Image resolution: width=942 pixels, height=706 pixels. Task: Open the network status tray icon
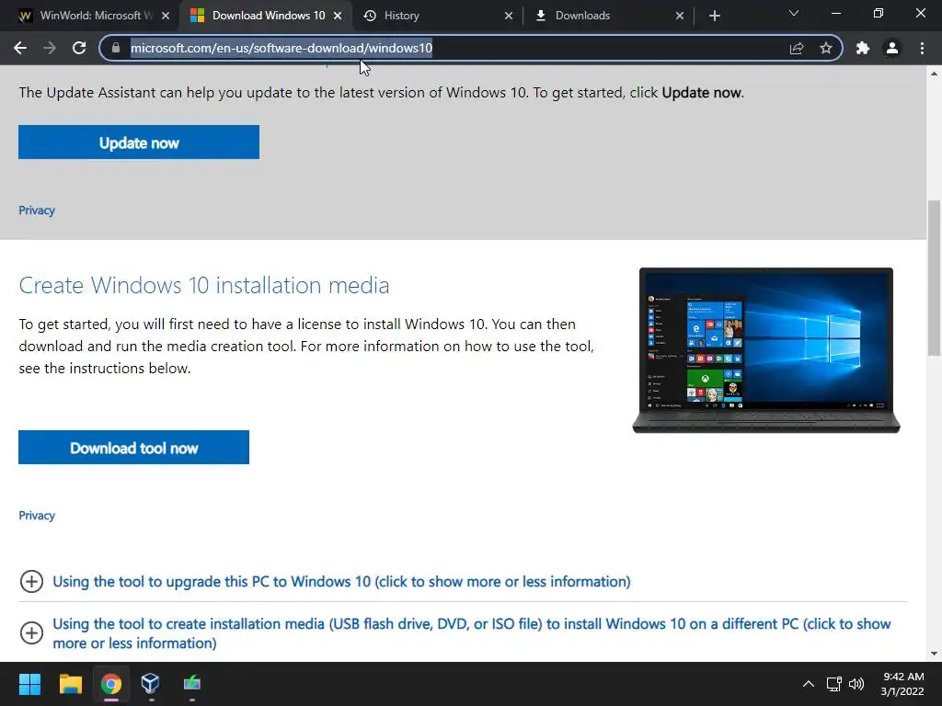(x=833, y=684)
